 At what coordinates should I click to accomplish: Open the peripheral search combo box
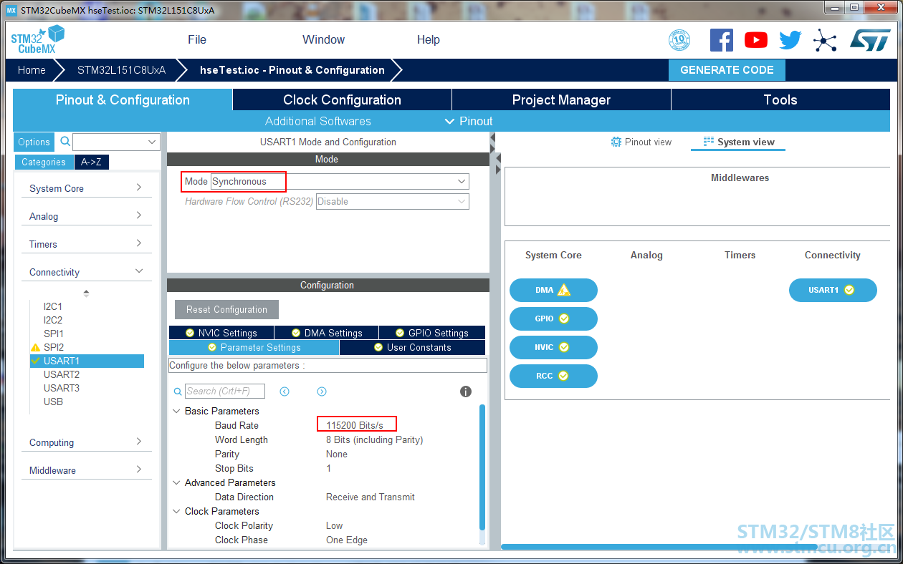point(116,142)
